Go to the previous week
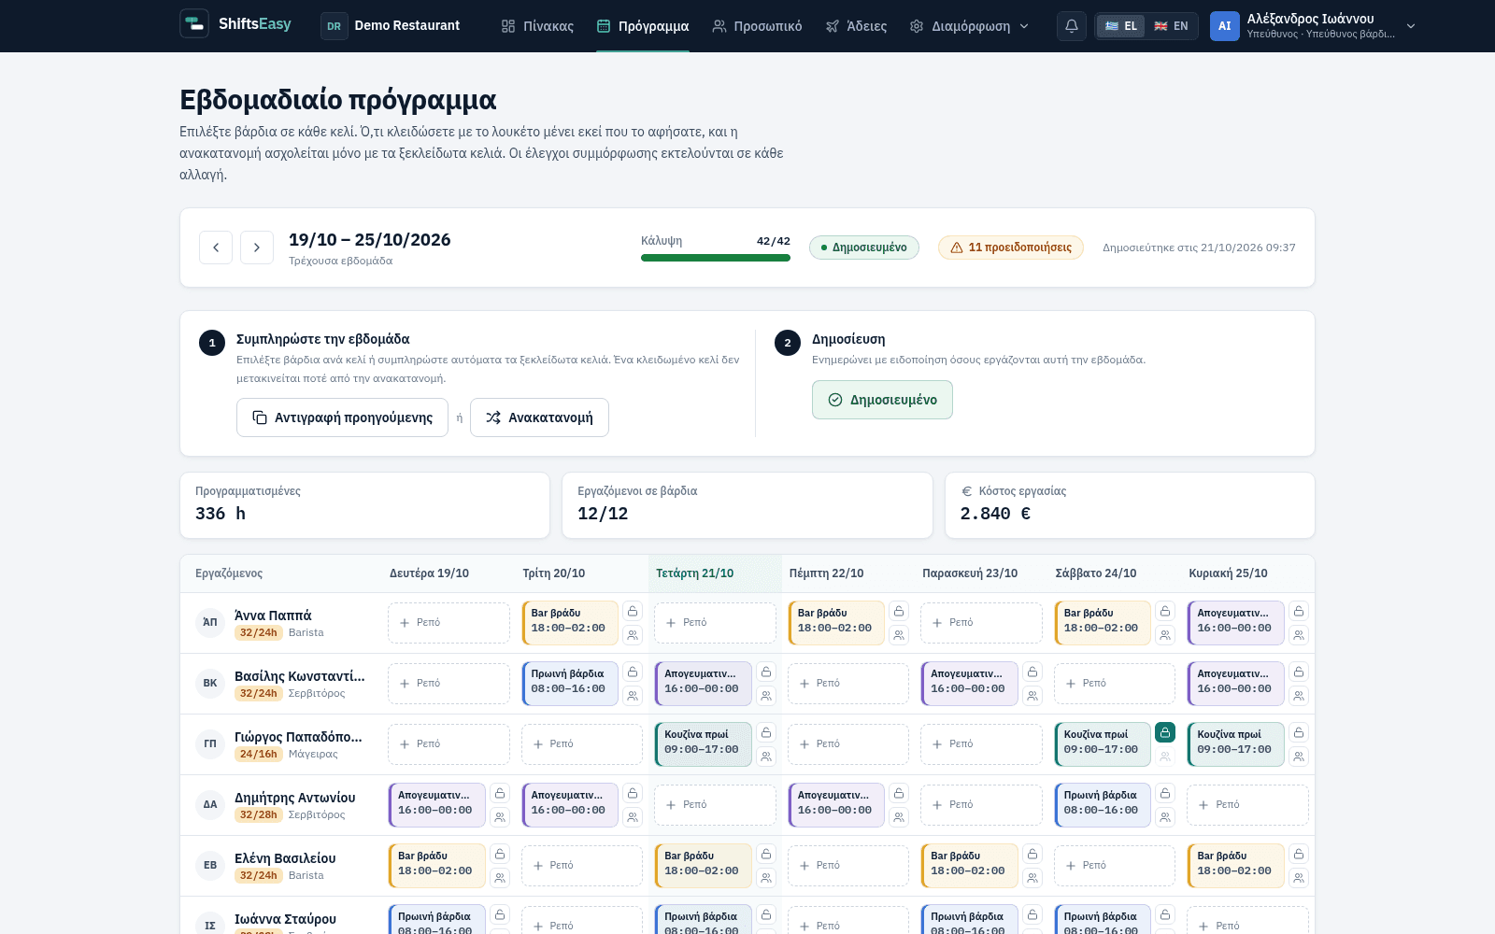The height and width of the screenshot is (934, 1495). click(216, 248)
